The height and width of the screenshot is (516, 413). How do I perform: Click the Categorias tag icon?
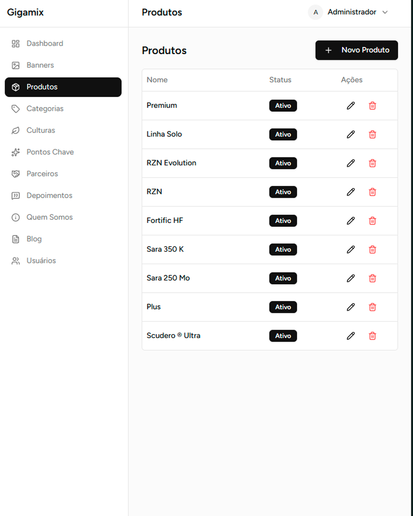coord(15,109)
